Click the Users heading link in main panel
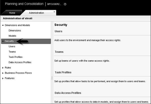Viewport: 151px width, 104px height. [58, 31]
